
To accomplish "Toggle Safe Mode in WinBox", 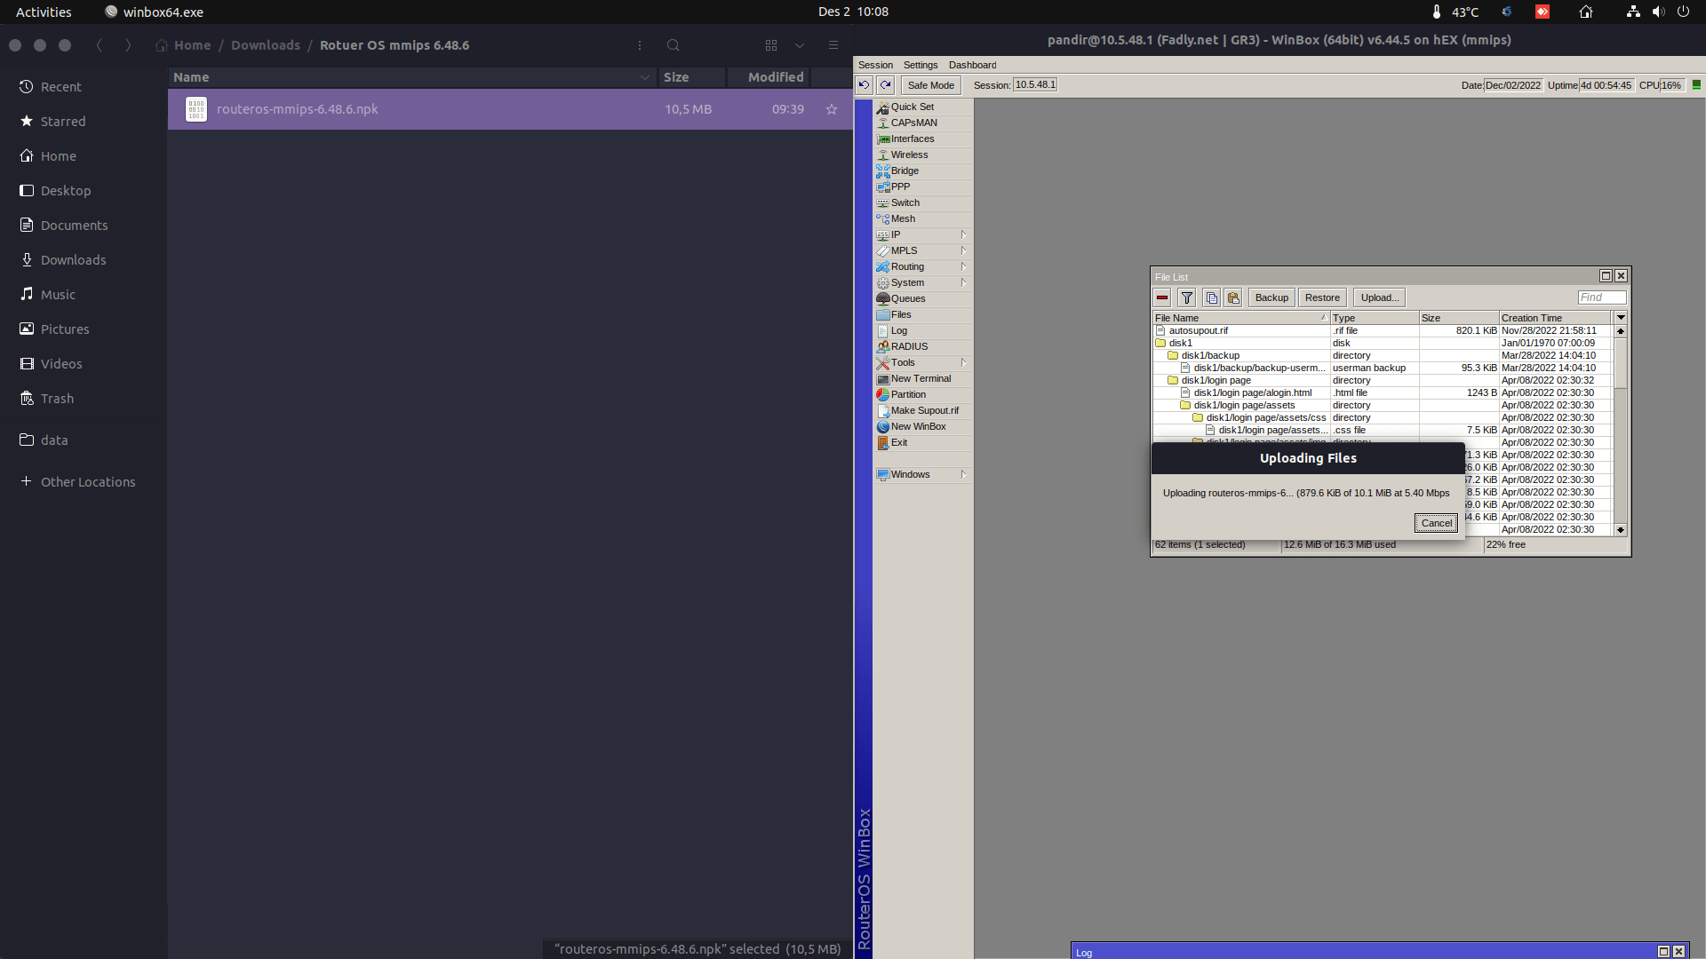I will pyautogui.click(x=930, y=85).
